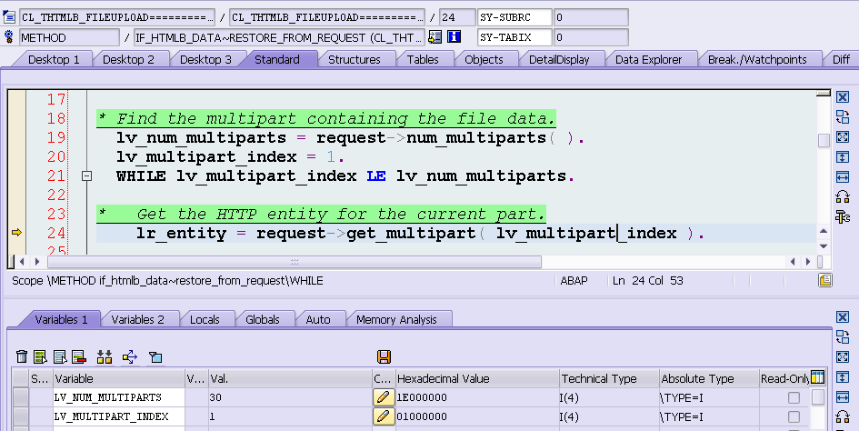Viewport: 859px width, 431px height.
Task: Toggle Read-Only checkbox for LV_MULTIPART_INDEX
Action: [x=794, y=416]
